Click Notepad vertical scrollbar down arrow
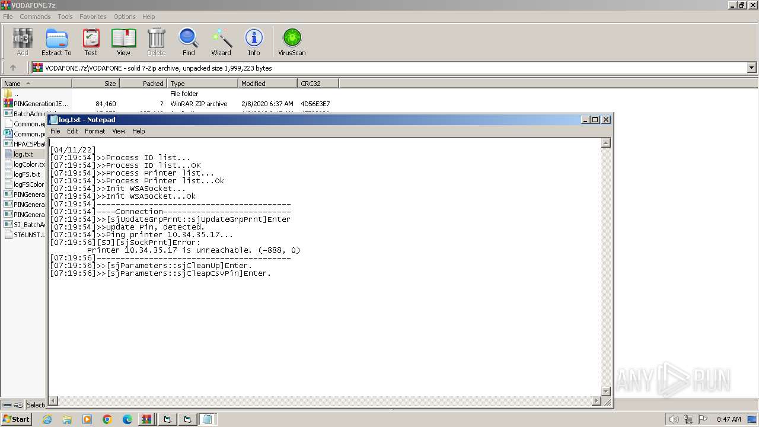Image resolution: width=759 pixels, height=427 pixels. (x=606, y=391)
